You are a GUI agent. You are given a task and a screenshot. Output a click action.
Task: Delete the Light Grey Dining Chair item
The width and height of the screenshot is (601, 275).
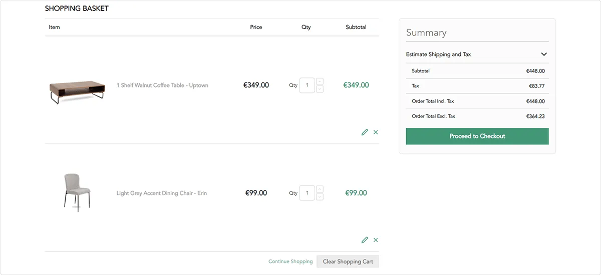376,240
